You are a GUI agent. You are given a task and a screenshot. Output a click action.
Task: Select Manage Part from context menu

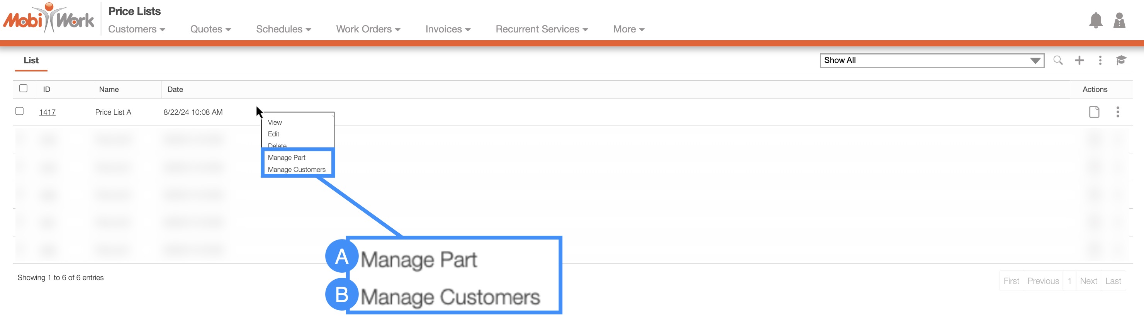coord(287,158)
